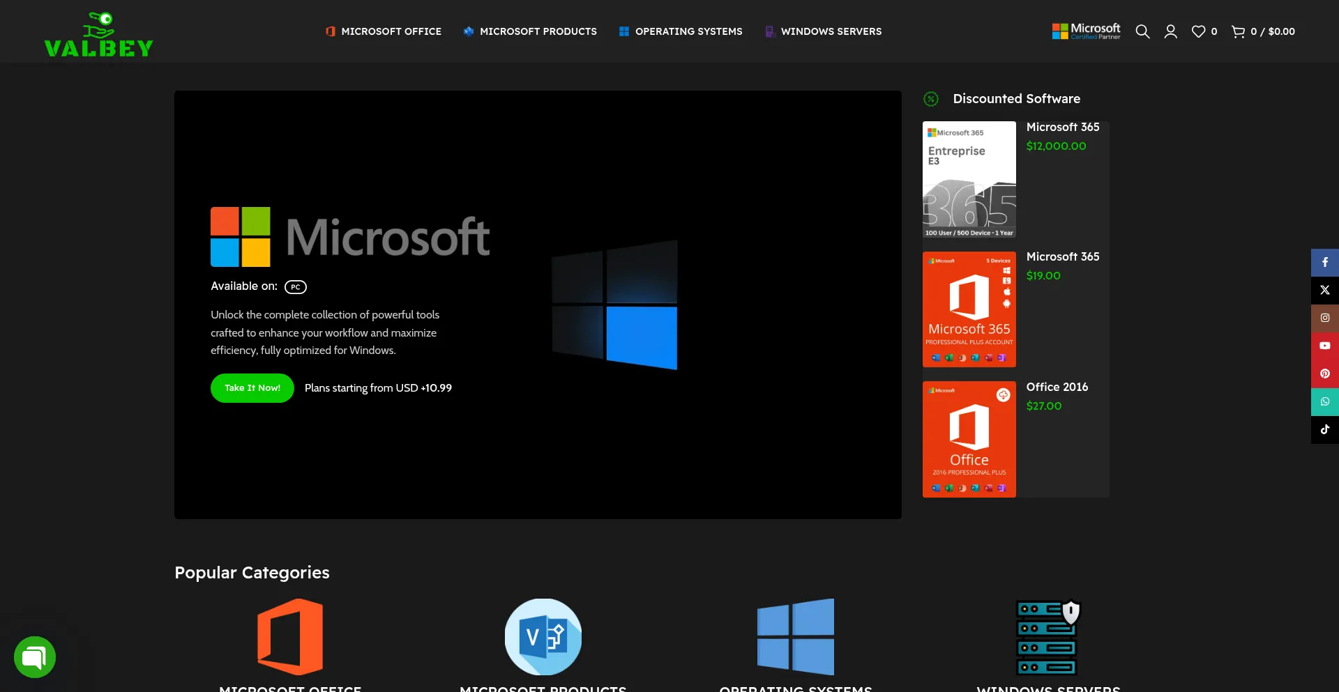Screen dimensions: 1339x692
Task: Open the Windows Servers menu
Action: pos(823,31)
